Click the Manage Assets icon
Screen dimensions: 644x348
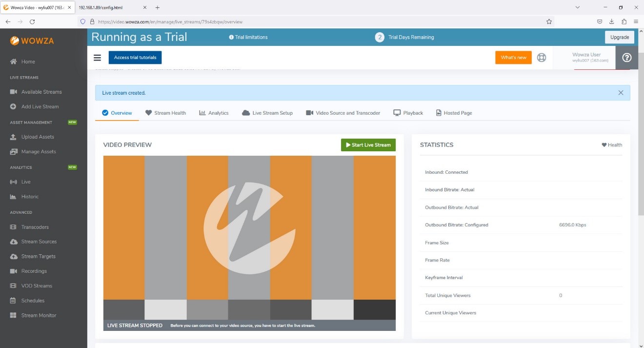(14, 152)
